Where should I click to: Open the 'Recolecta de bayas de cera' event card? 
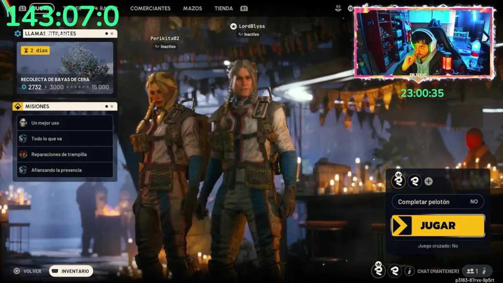pyautogui.click(x=65, y=68)
